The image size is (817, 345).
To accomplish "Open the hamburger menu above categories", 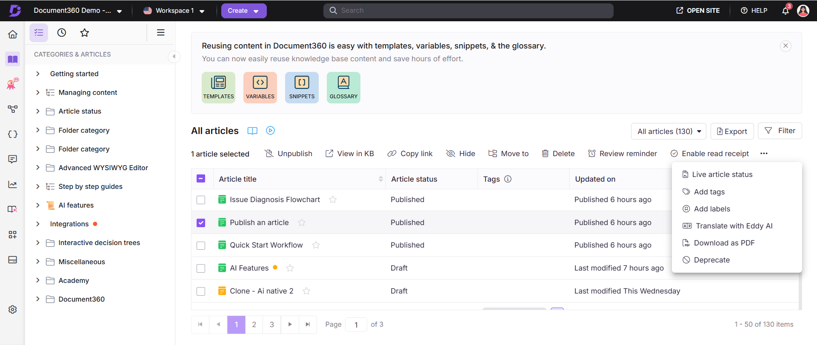I will coord(161,33).
